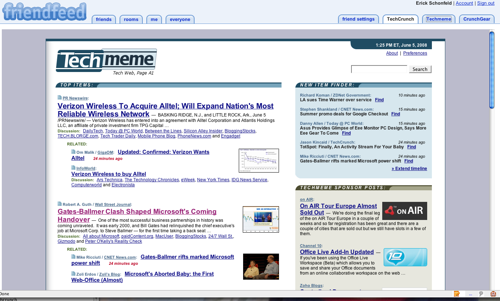Open On AIR Tour Europe Almost Sold Out
Screen dimensions: 500x301
pos(338,209)
